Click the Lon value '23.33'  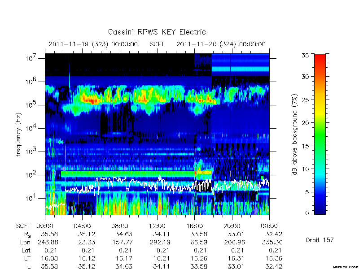(x=87, y=242)
